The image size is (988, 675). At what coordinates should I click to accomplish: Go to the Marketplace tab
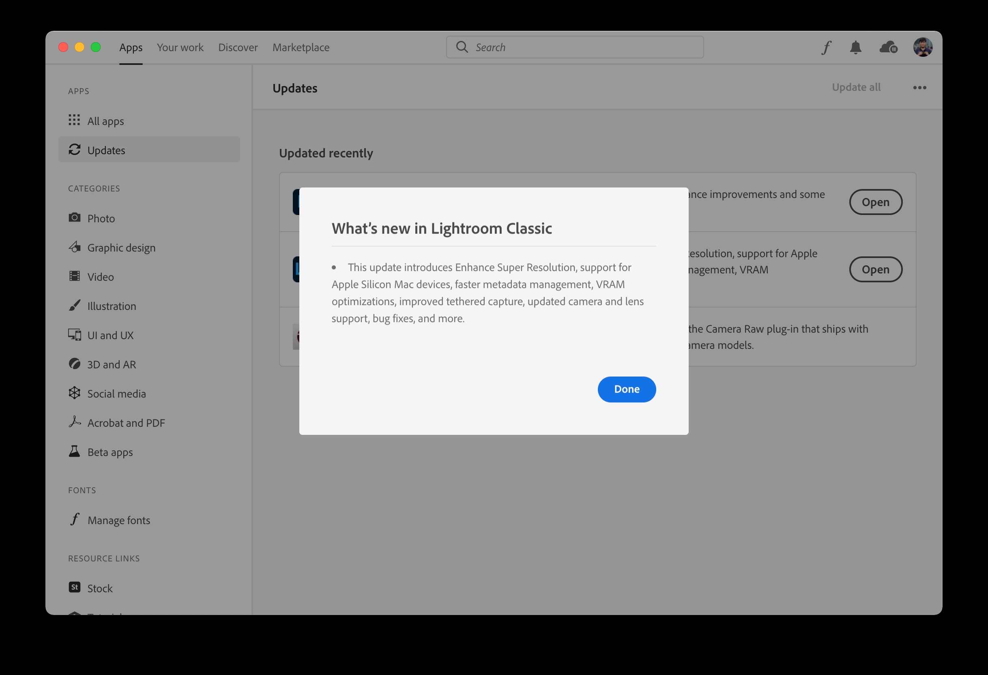coord(301,47)
